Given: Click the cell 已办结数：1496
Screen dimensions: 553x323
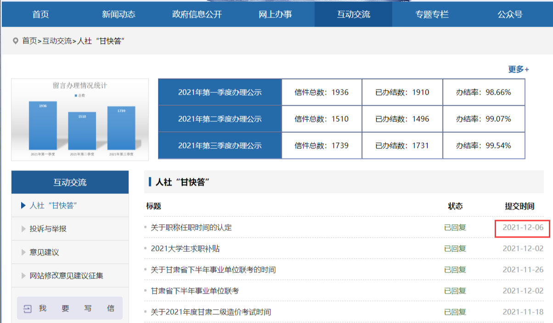Looking at the screenshot, I should (402, 119).
